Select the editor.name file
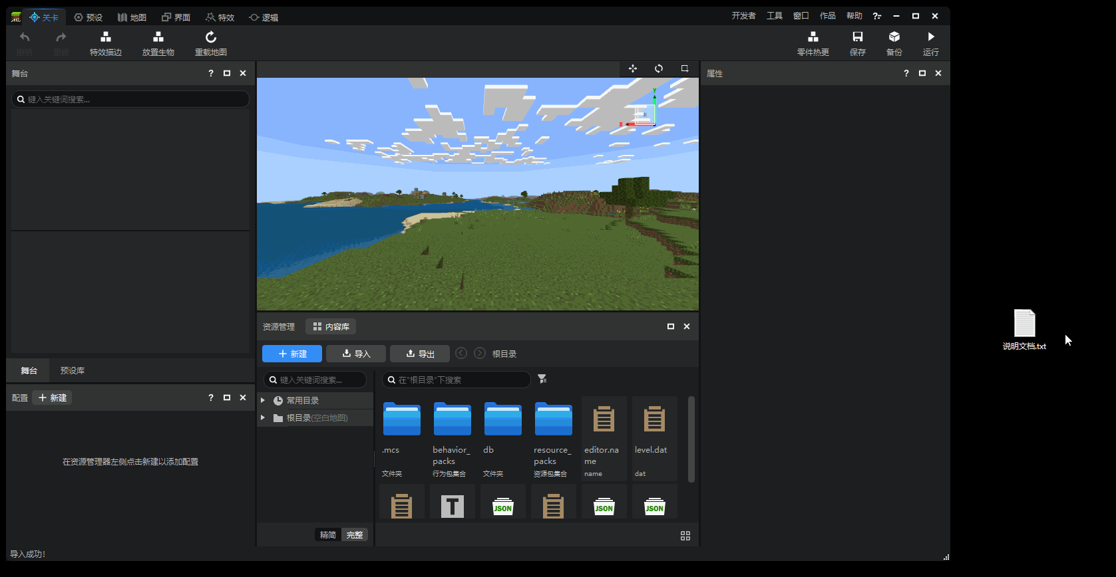The image size is (1116, 577). coord(604,438)
